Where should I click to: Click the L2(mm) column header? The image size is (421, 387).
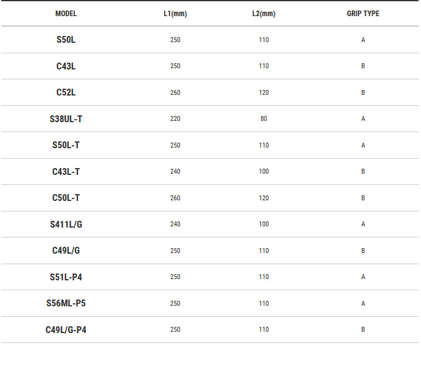click(x=264, y=14)
